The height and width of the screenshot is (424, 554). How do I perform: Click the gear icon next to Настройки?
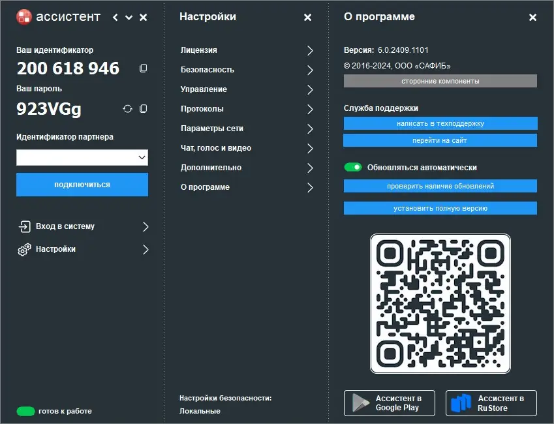[25, 250]
